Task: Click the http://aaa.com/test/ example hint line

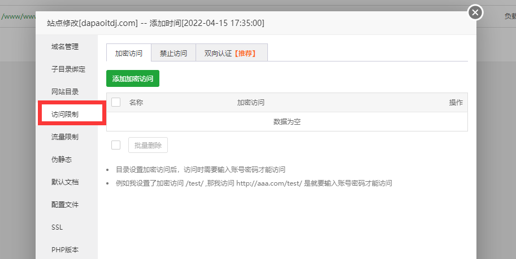Action: [x=254, y=183]
